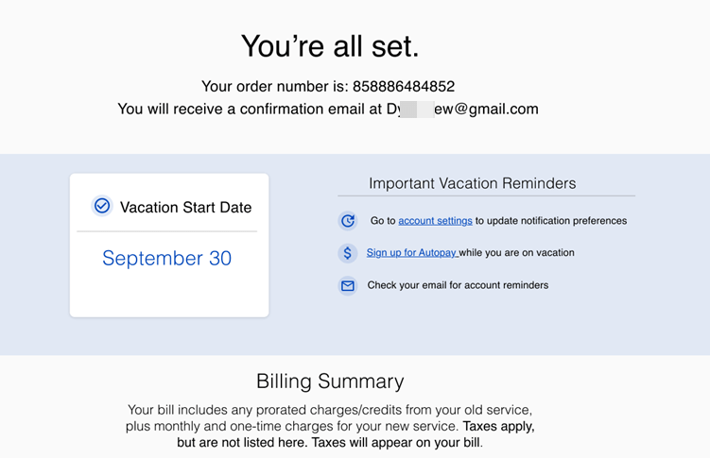Viewport: 710px width, 458px height.
Task: Click the "You're all set." heading
Action: pos(330,46)
